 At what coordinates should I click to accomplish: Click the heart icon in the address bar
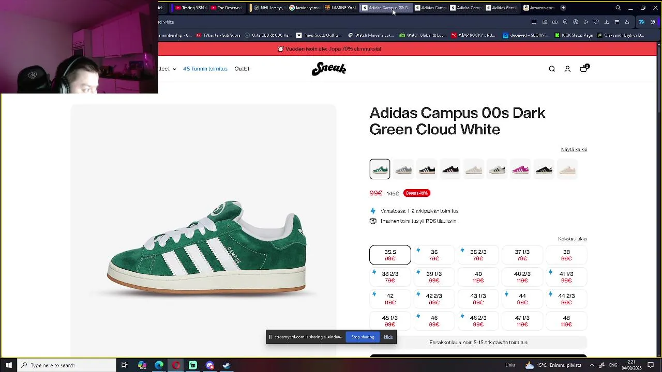coord(596,22)
